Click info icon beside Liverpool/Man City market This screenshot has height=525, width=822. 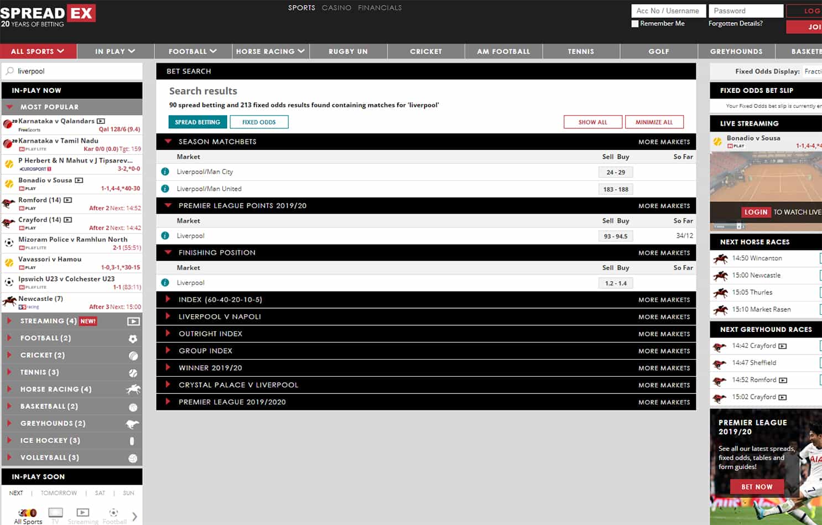click(x=165, y=172)
